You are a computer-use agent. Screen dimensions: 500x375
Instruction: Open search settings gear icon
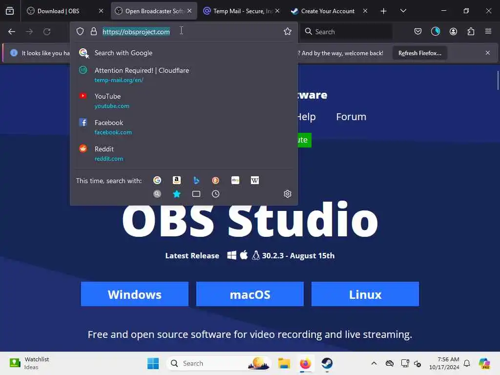[287, 194]
